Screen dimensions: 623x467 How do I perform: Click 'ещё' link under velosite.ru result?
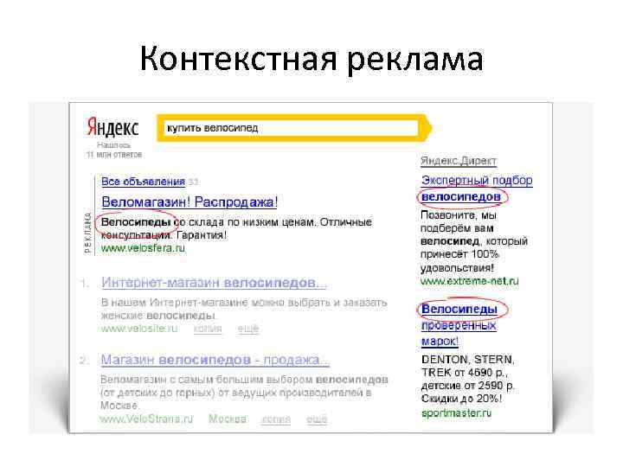coord(248,329)
